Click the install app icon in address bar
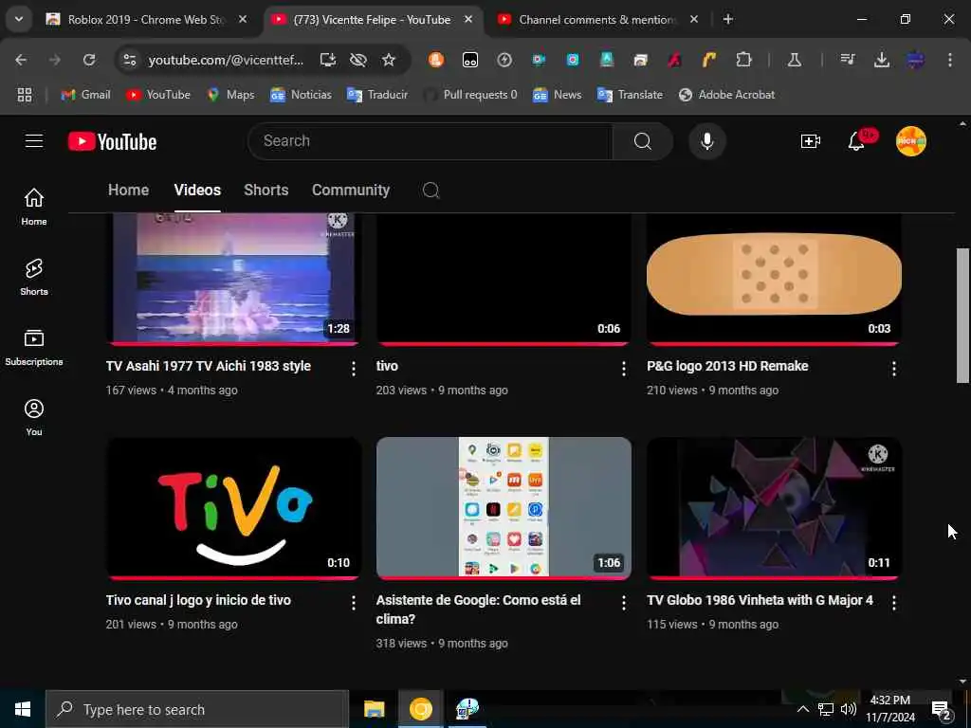Image resolution: width=971 pixels, height=728 pixels. click(327, 60)
